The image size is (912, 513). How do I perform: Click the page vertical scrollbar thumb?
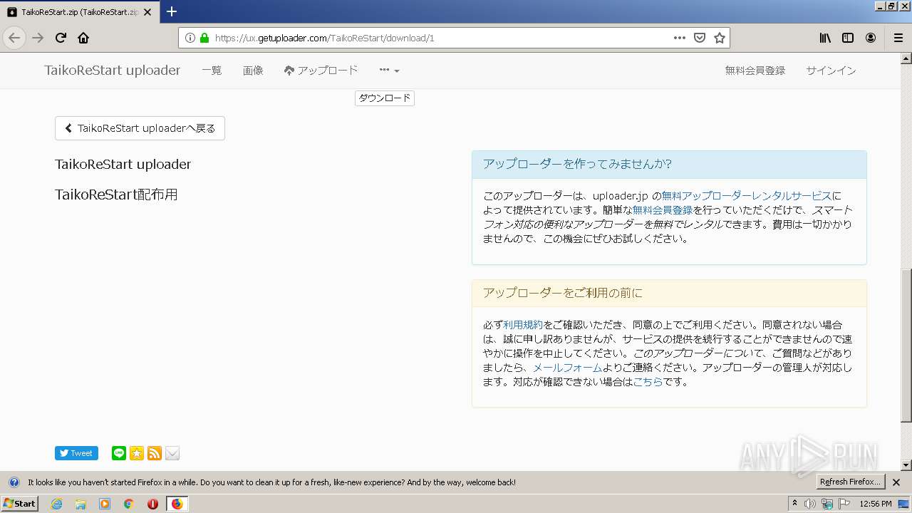[906, 345]
